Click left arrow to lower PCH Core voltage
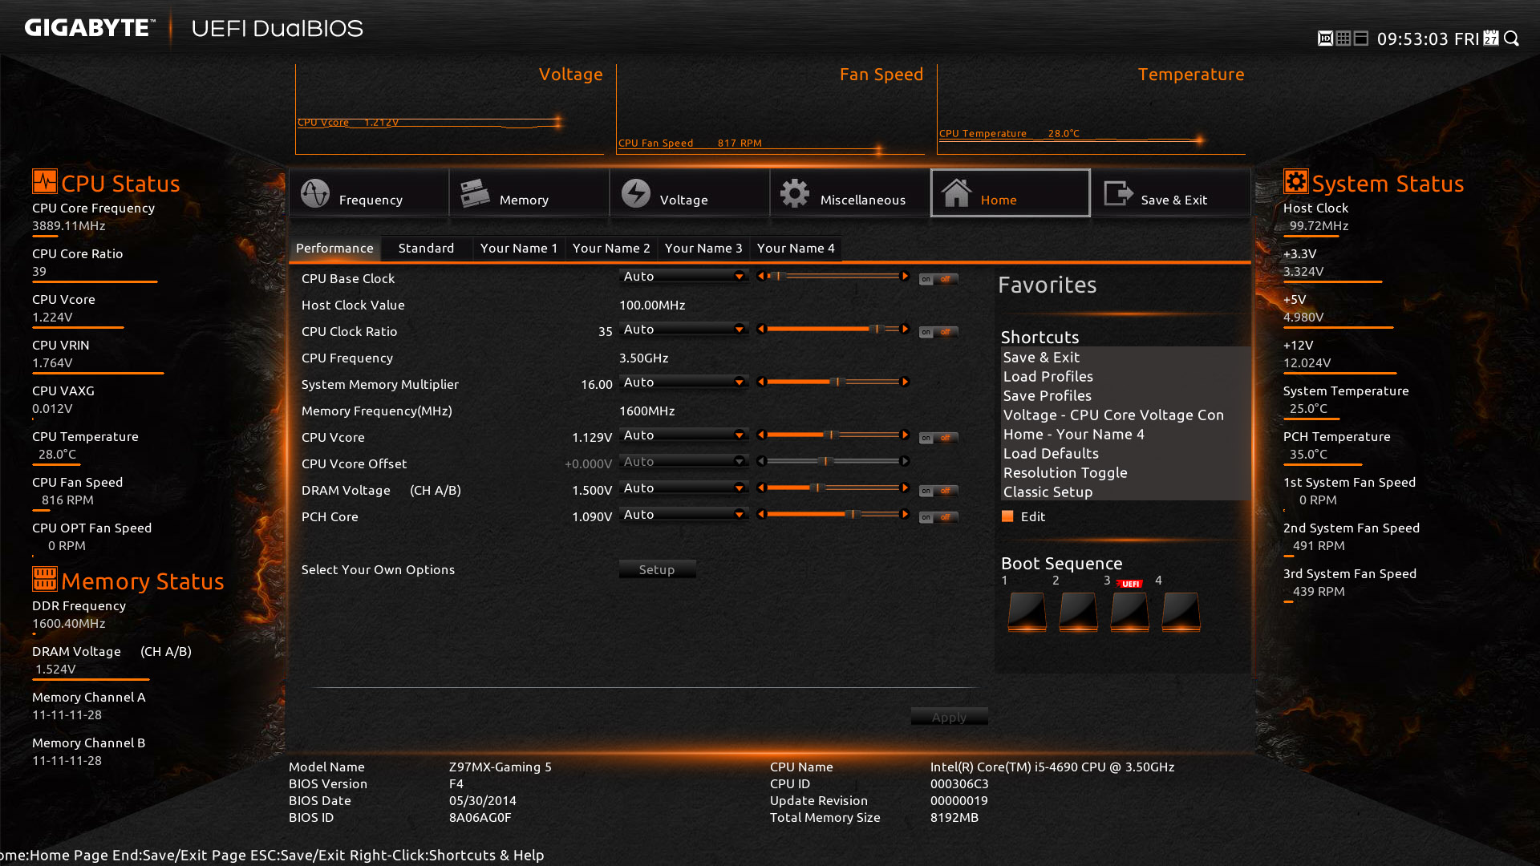This screenshot has height=866, width=1540. click(x=761, y=514)
